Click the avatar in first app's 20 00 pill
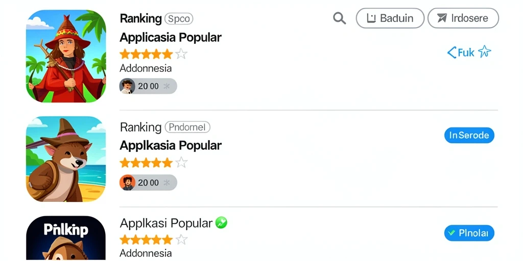The height and width of the screenshot is (261, 523). coord(127,86)
